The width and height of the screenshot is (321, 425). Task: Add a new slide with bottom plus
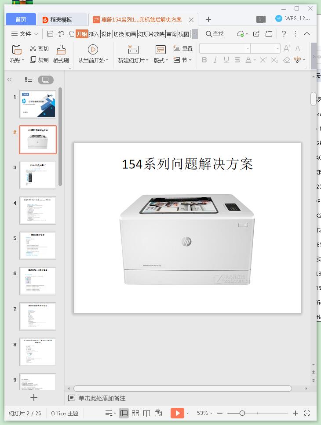[x=34, y=397]
